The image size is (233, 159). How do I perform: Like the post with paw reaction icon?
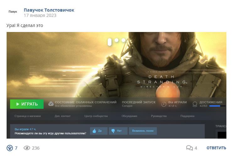point(10,148)
